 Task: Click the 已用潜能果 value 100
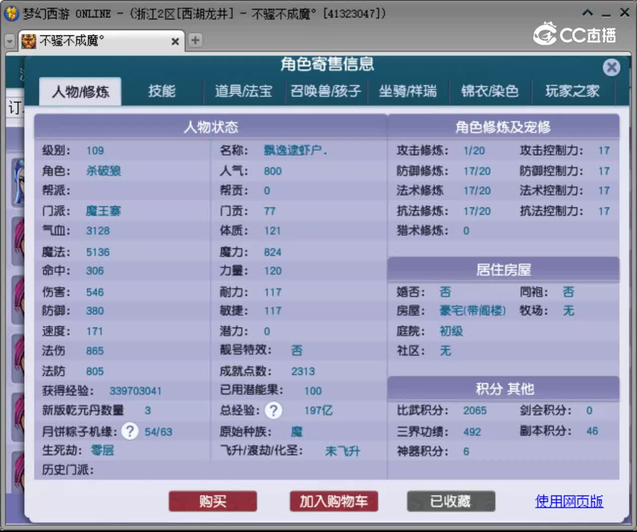click(x=313, y=391)
